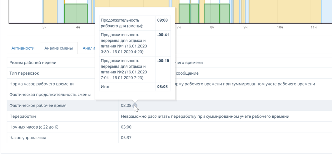Select Фактическая продолжительность смены row label

coord(50,95)
